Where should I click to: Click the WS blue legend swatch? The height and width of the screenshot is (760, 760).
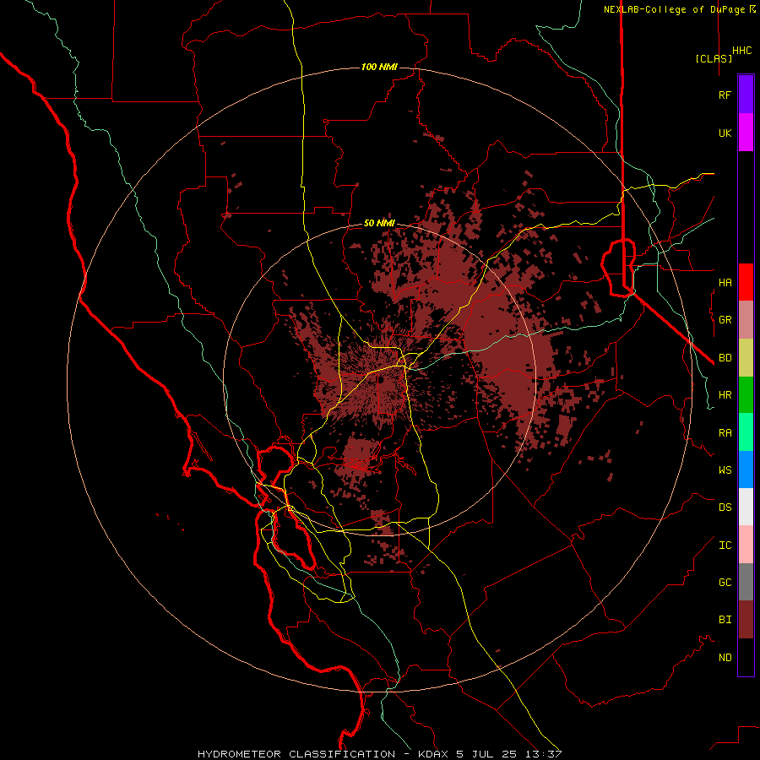pos(746,470)
